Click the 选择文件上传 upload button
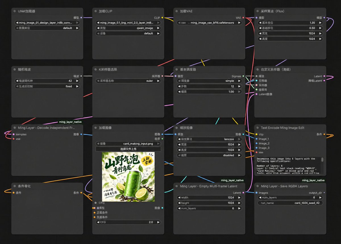This screenshot has height=244, width=341. (128, 149)
